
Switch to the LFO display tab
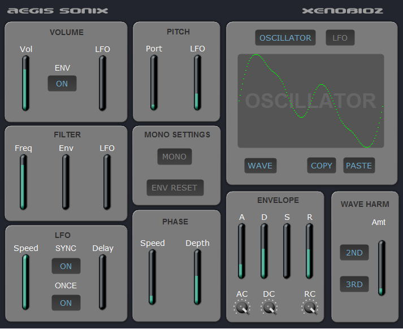[340, 38]
